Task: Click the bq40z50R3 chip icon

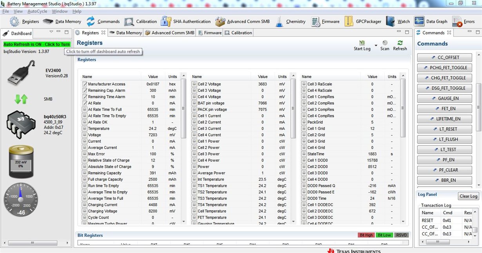Action: [21, 125]
